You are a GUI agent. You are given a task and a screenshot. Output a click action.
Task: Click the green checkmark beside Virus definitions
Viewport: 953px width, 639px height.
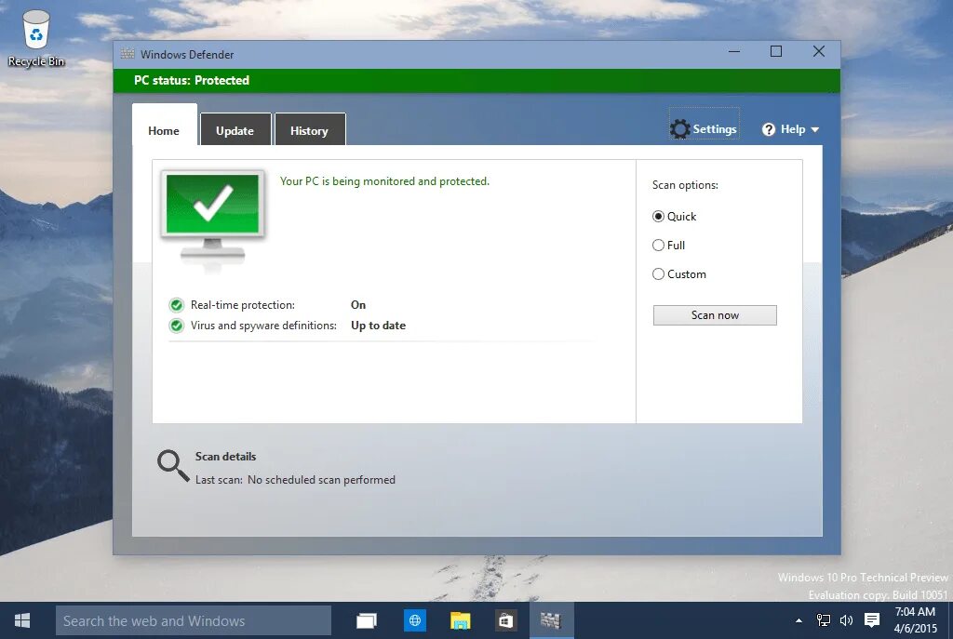click(176, 325)
